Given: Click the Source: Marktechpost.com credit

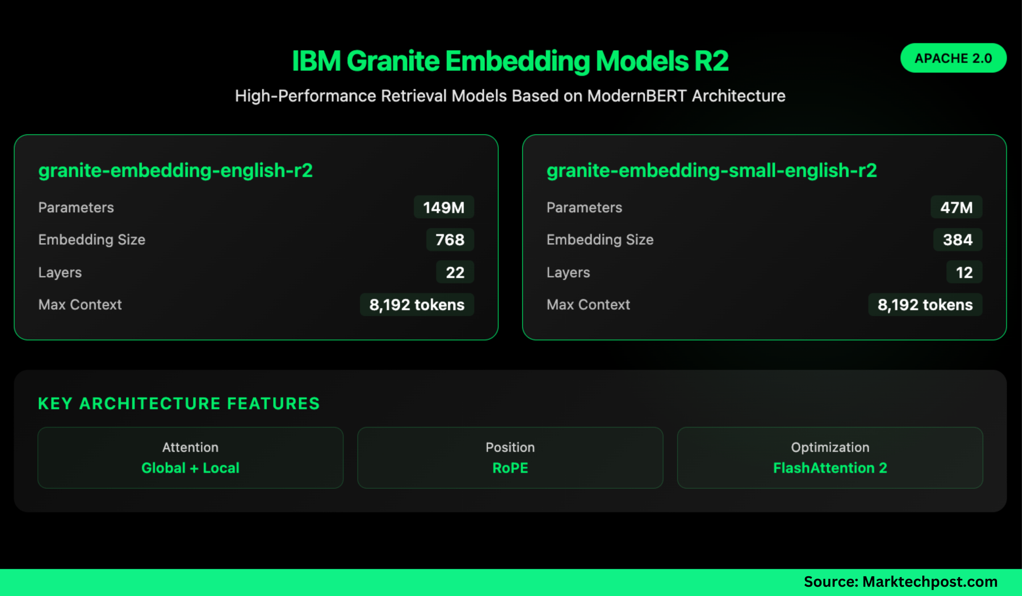Looking at the screenshot, I should coord(900,582).
